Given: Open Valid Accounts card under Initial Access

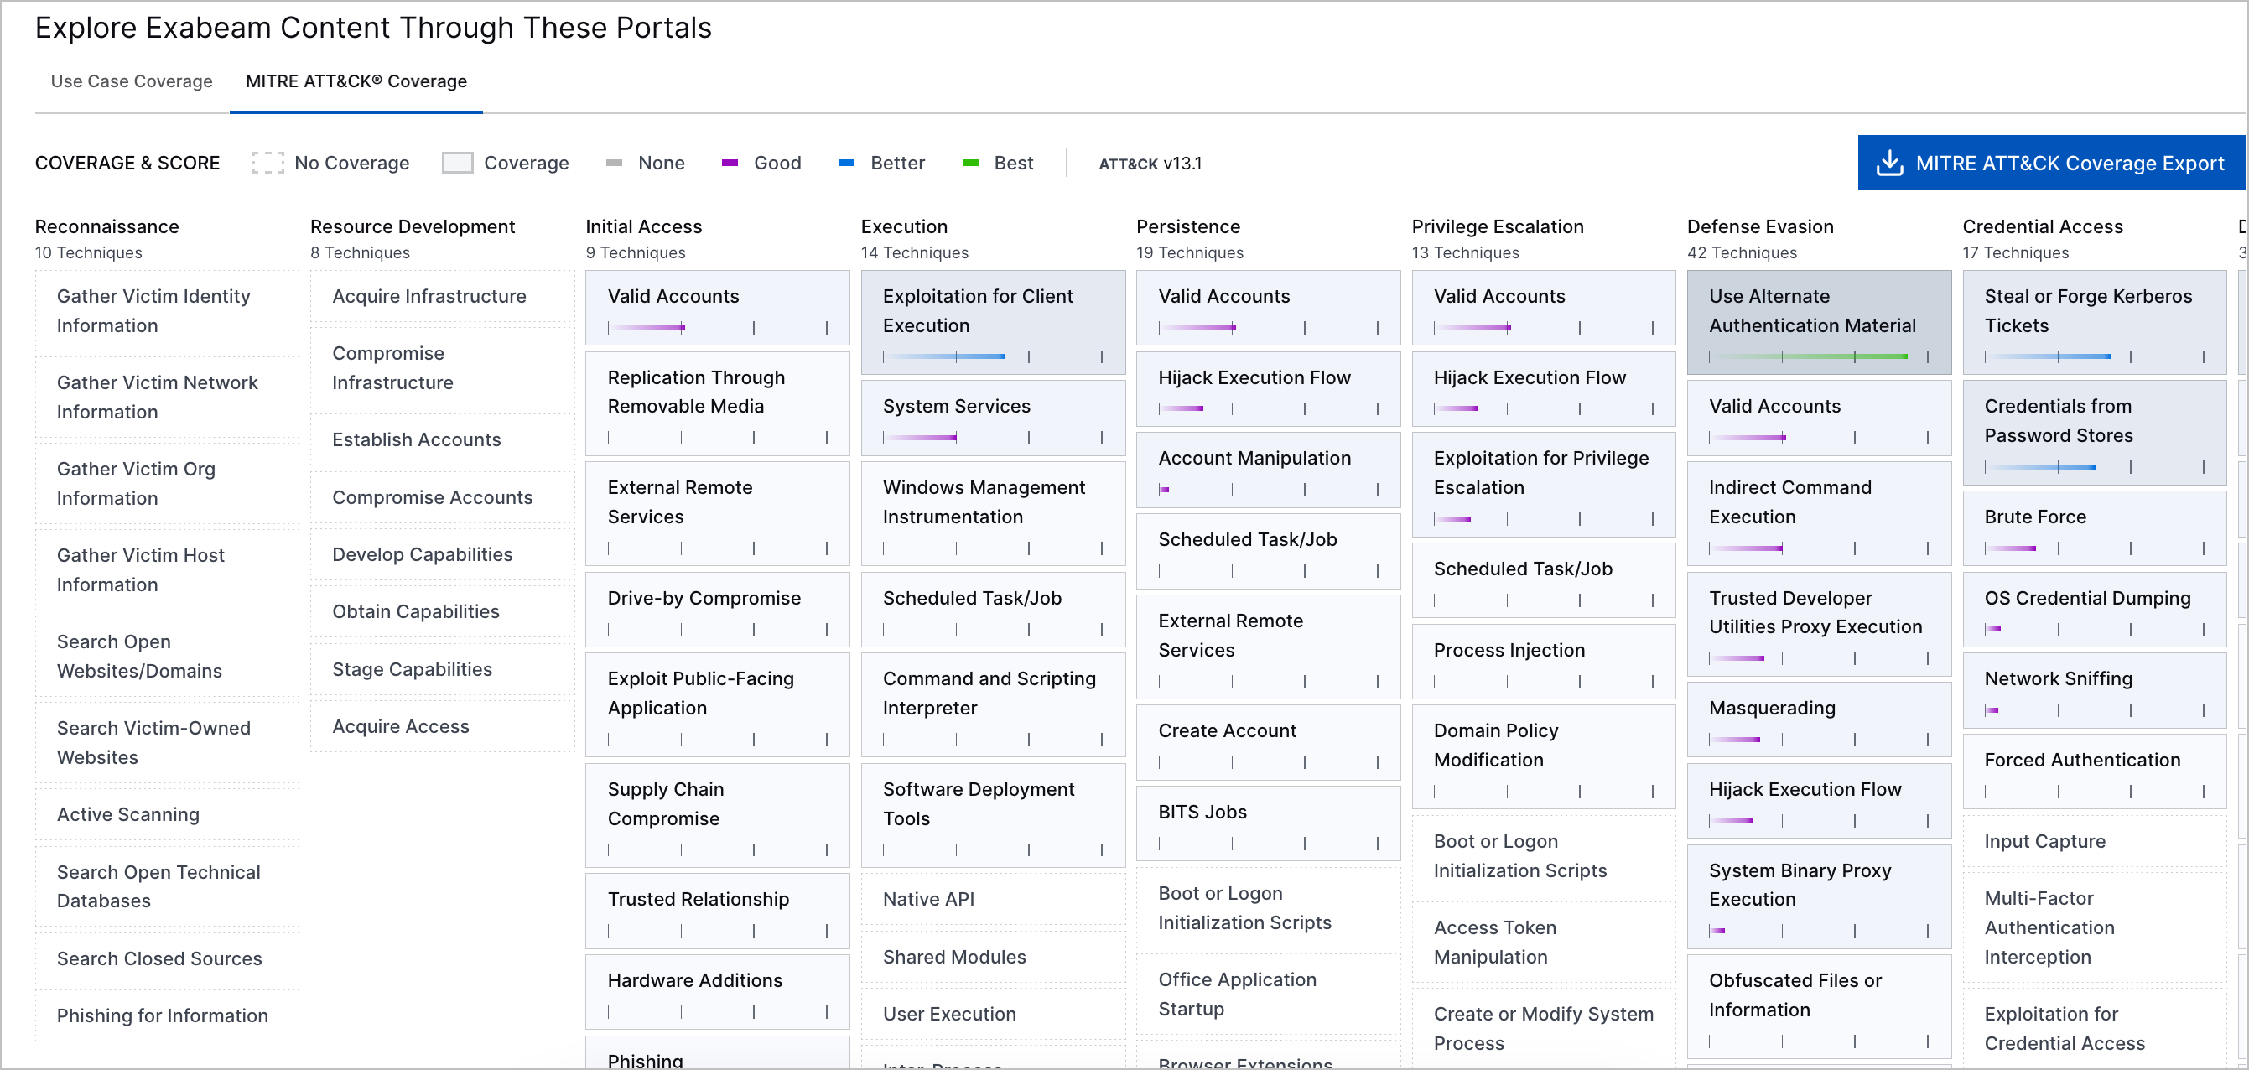Looking at the screenshot, I should (x=718, y=308).
